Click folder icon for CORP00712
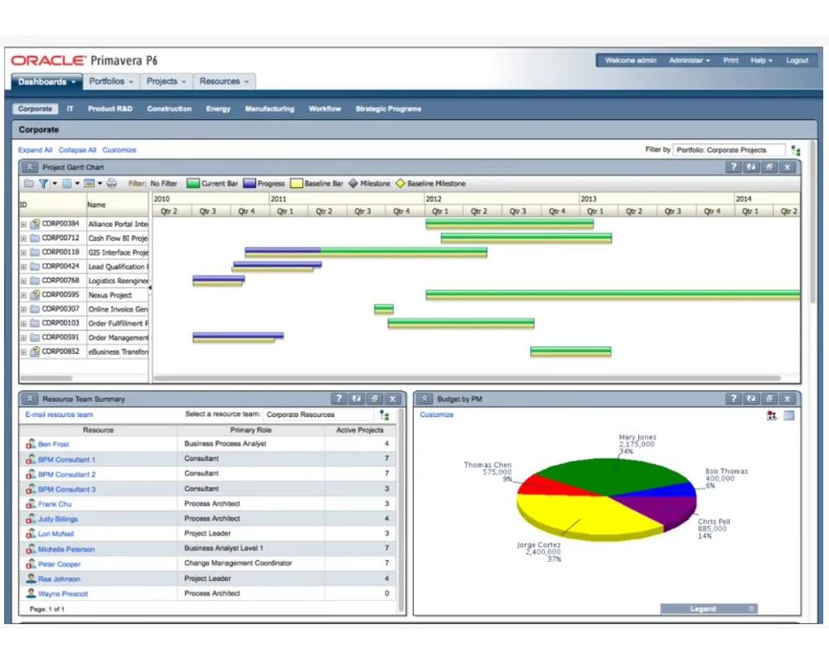 [35, 238]
